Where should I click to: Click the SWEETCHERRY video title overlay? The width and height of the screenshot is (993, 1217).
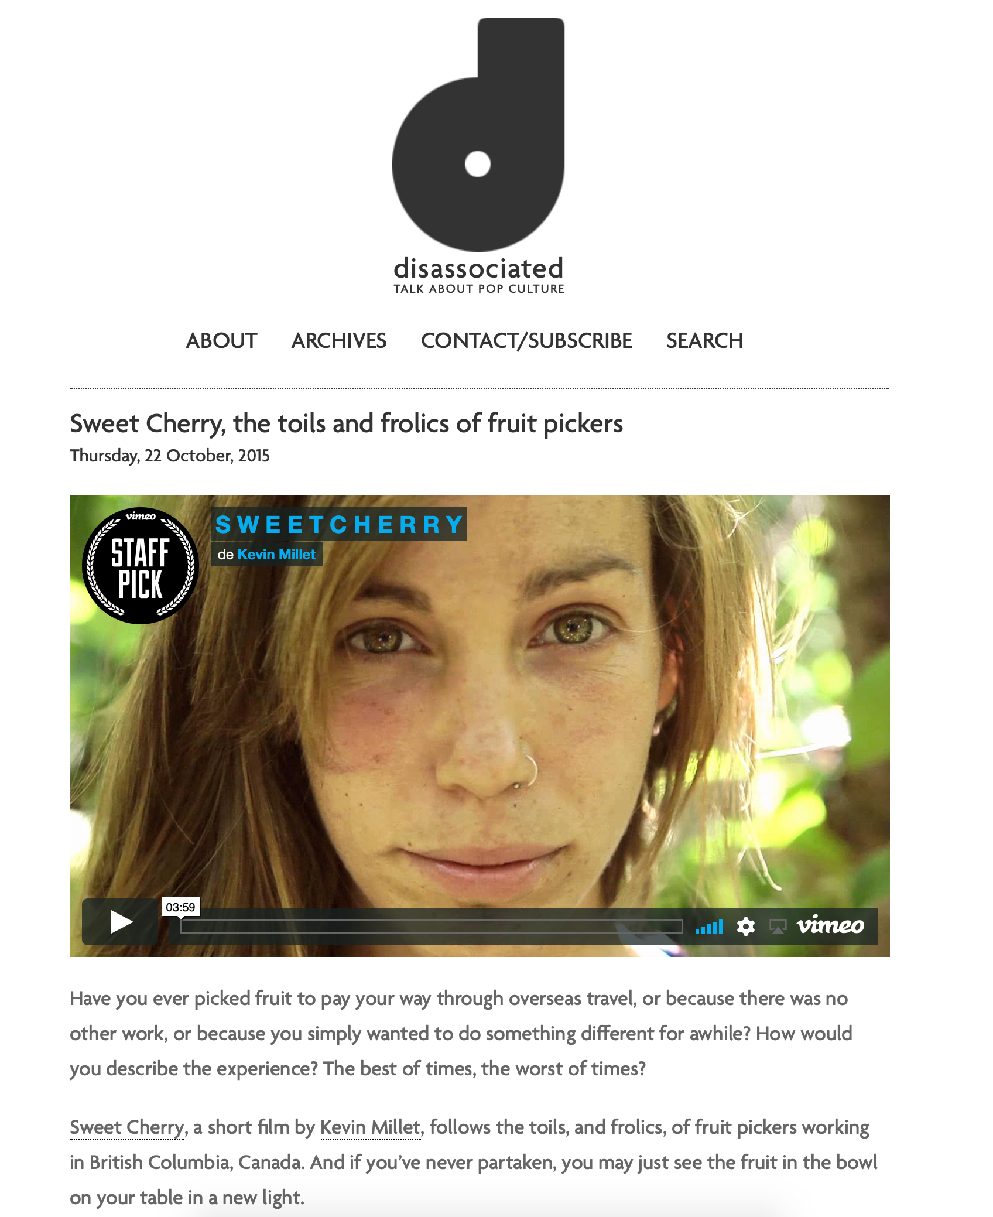338,524
